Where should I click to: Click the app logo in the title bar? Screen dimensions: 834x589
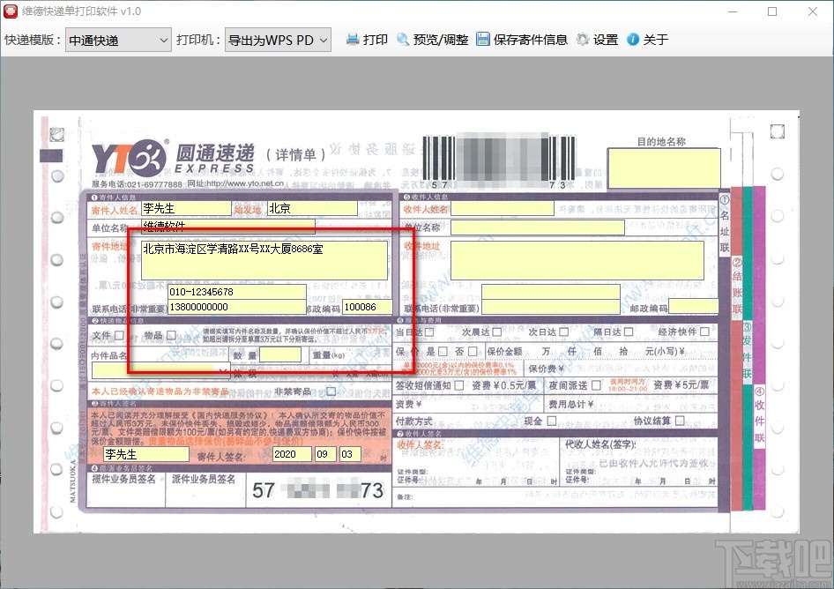pyautogui.click(x=12, y=11)
